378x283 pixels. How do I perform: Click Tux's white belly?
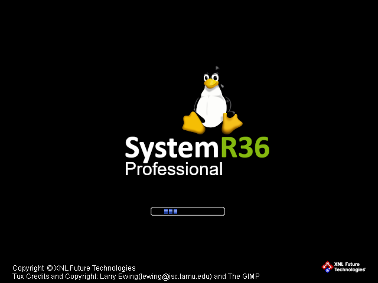click(211, 106)
